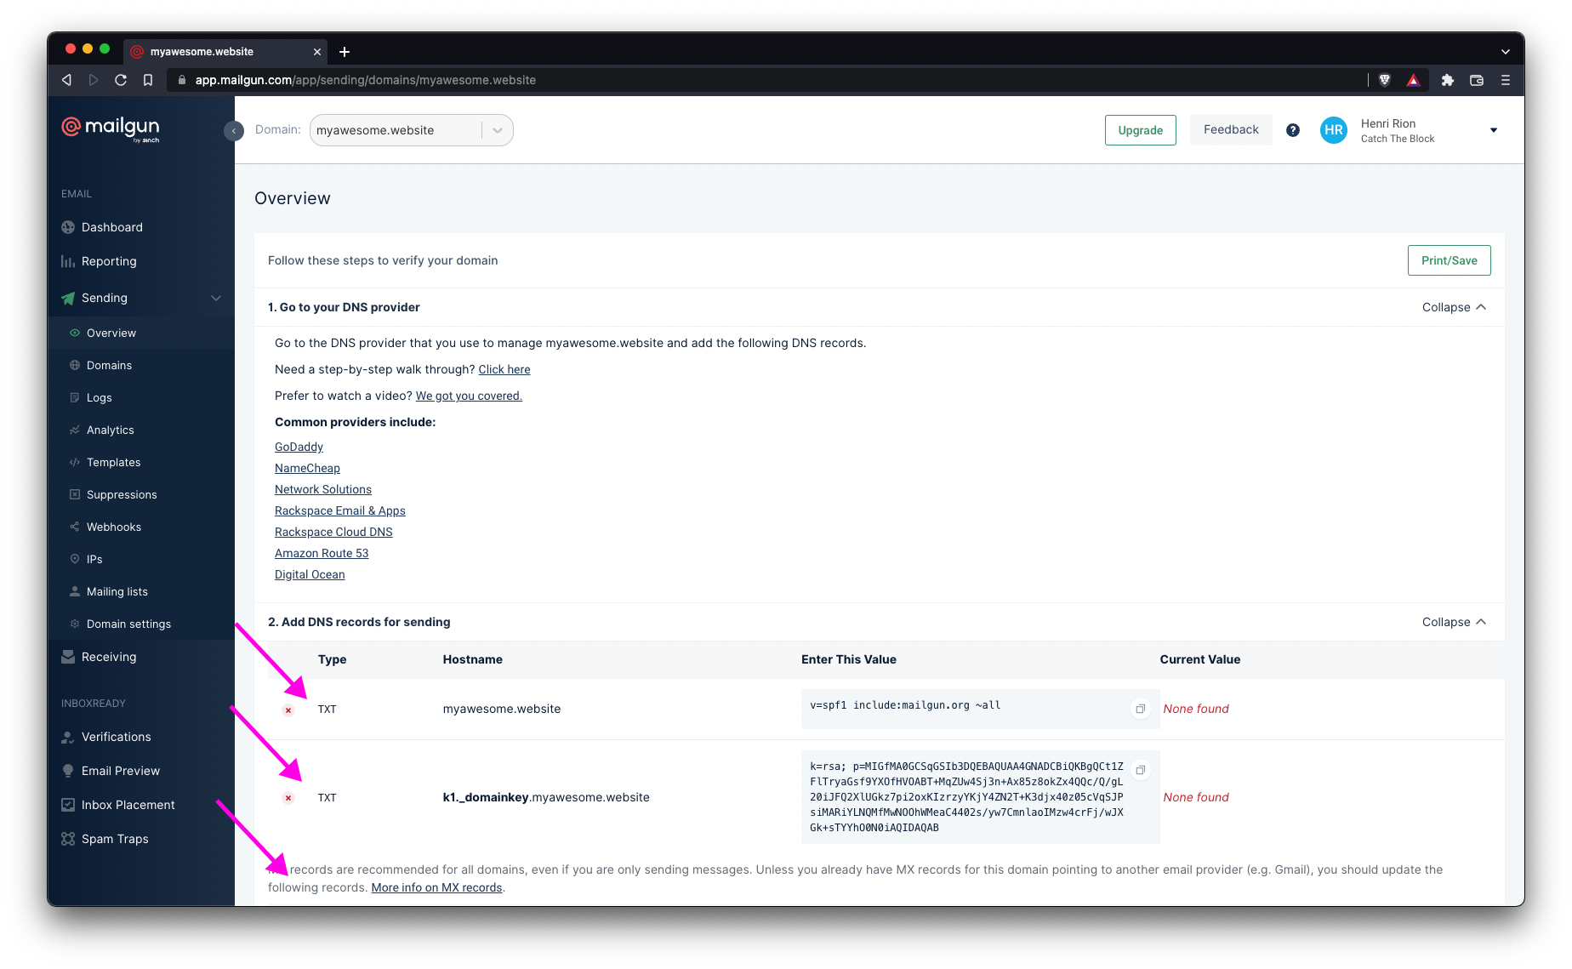The image size is (1572, 969).
Task: Open the browser wallet icon
Action: [x=1477, y=80]
